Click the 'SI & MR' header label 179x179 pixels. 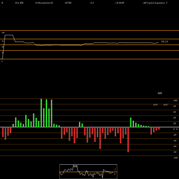pos(19,3)
